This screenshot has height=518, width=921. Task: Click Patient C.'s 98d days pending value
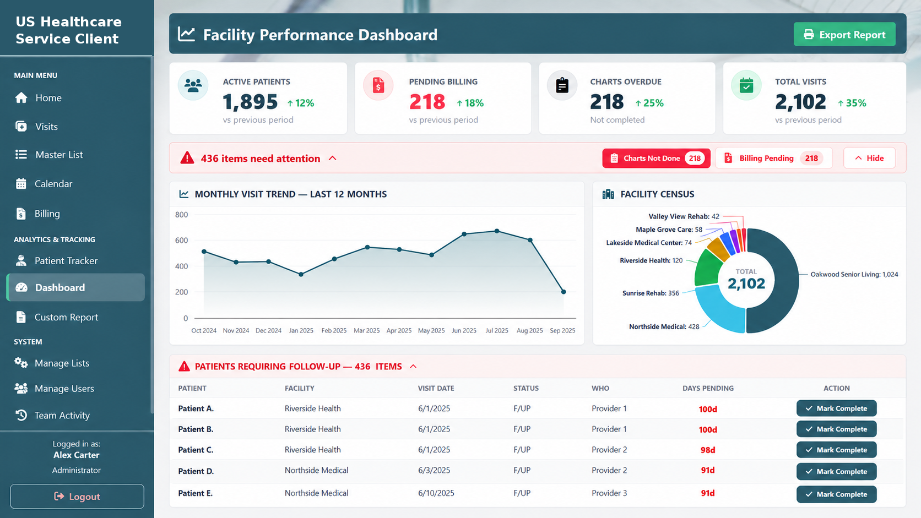coord(708,450)
